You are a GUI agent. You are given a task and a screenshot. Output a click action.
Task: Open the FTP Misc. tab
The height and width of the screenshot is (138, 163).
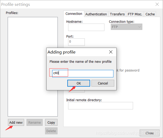tap(135, 14)
